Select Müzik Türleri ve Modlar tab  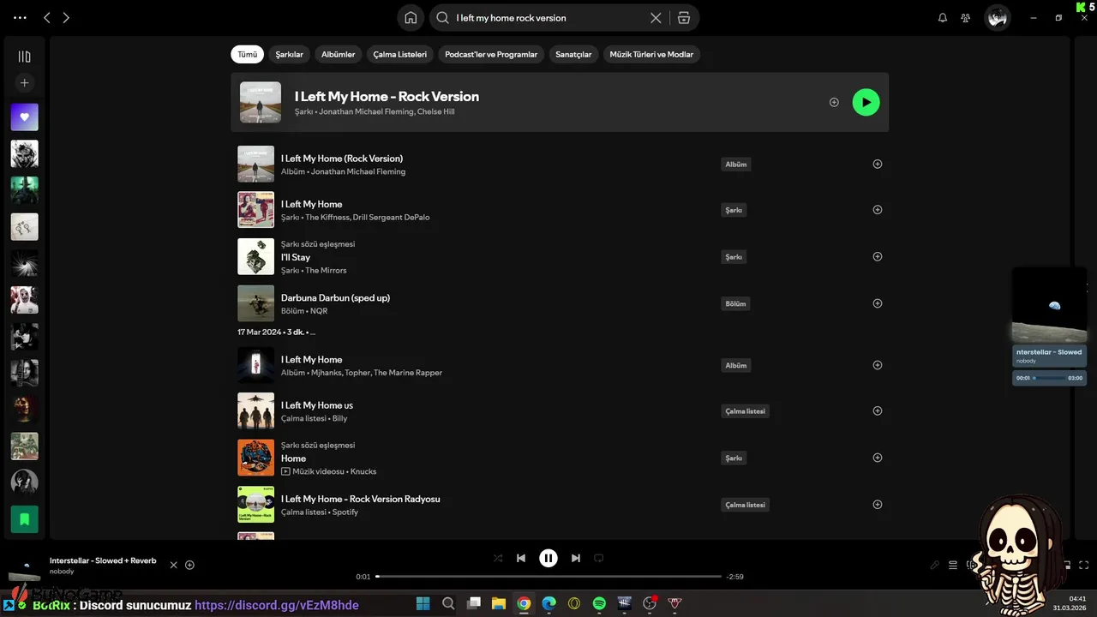click(651, 54)
